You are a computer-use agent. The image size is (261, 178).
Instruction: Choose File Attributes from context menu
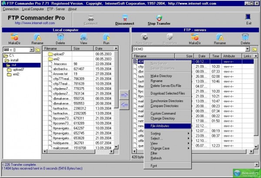pyautogui.click(x=167, y=126)
